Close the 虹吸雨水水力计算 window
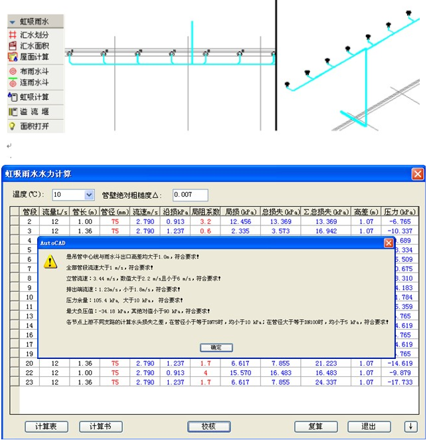This screenshot has height=440, width=429. [x=418, y=174]
